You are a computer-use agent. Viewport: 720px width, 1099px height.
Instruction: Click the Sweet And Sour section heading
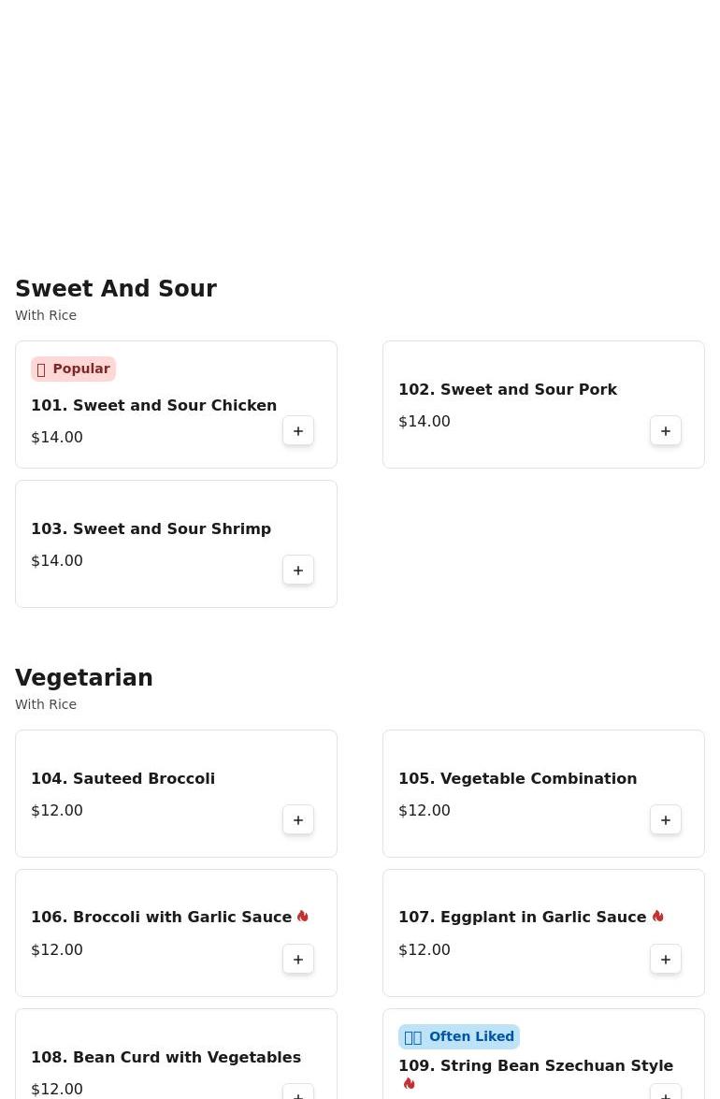point(116,289)
